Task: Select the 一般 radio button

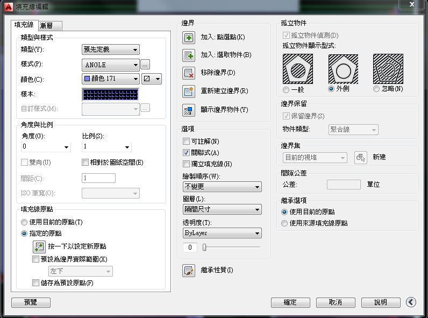Action: point(286,90)
